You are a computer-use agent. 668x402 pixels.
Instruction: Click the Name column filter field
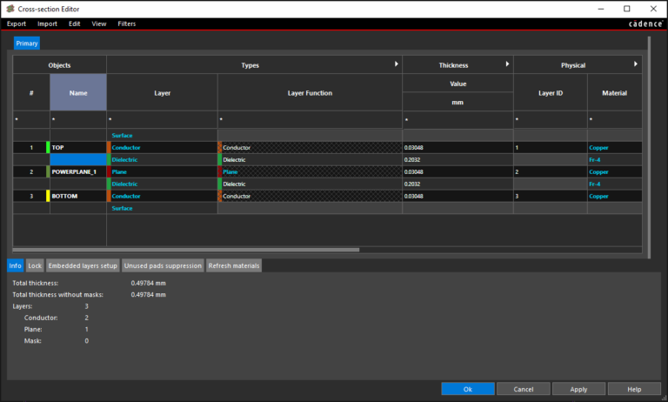tap(78, 119)
